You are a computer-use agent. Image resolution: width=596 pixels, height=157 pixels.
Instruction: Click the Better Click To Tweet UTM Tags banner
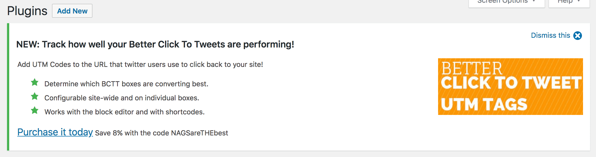511,87
